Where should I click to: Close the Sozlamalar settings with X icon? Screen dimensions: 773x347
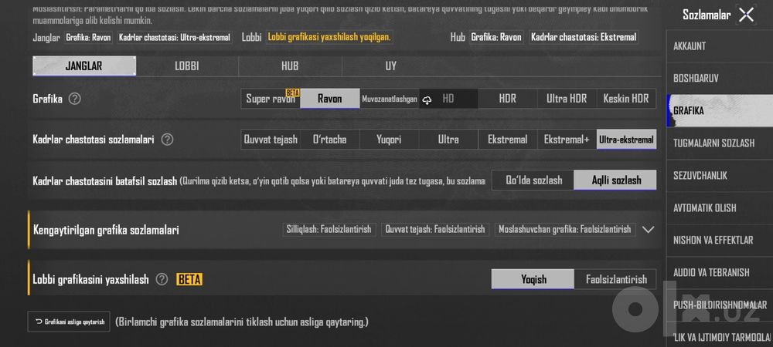click(x=747, y=15)
